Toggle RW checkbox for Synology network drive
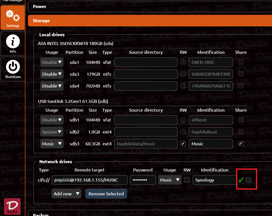 point(187,180)
